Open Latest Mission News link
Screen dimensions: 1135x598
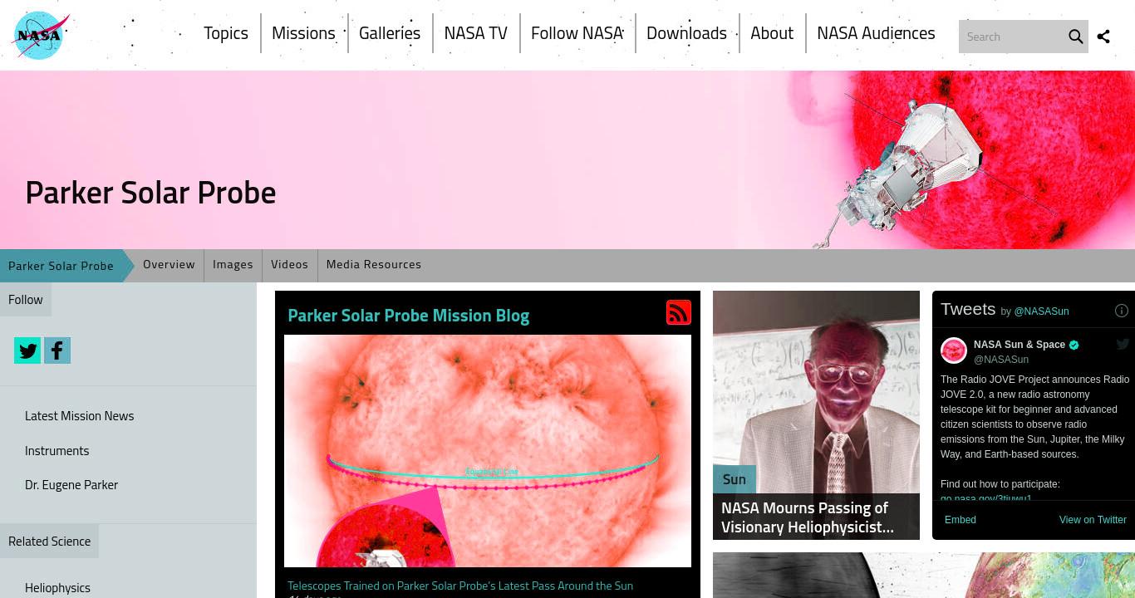tap(79, 416)
